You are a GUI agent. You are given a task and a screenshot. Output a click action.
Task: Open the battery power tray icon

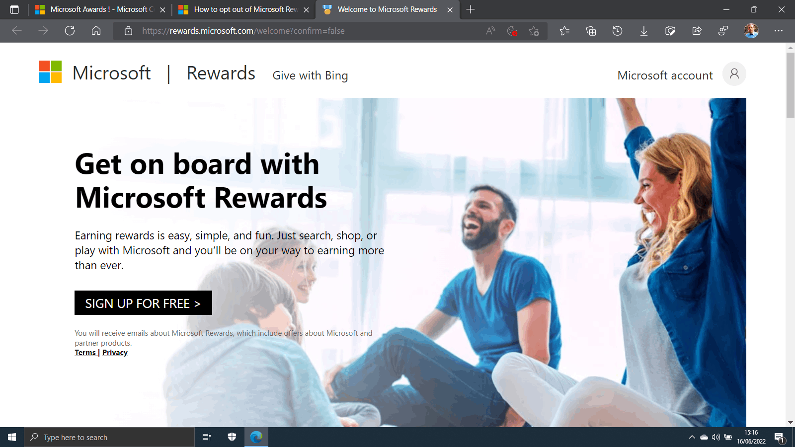728,437
